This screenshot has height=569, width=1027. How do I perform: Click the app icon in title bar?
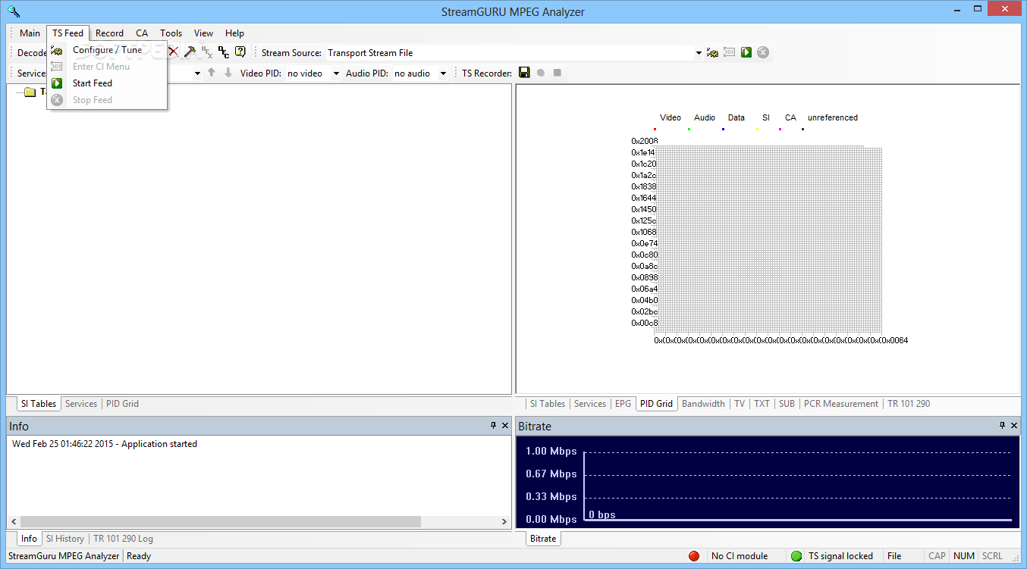pos(14,11)
